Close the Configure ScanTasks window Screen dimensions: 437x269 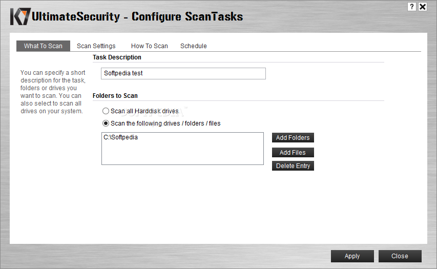point(423,7)
